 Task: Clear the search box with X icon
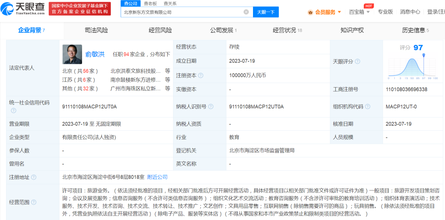click(x=246, y=12)
